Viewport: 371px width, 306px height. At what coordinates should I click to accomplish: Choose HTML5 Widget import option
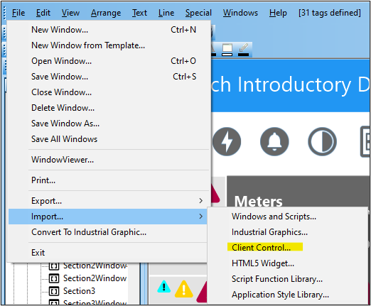263,263
